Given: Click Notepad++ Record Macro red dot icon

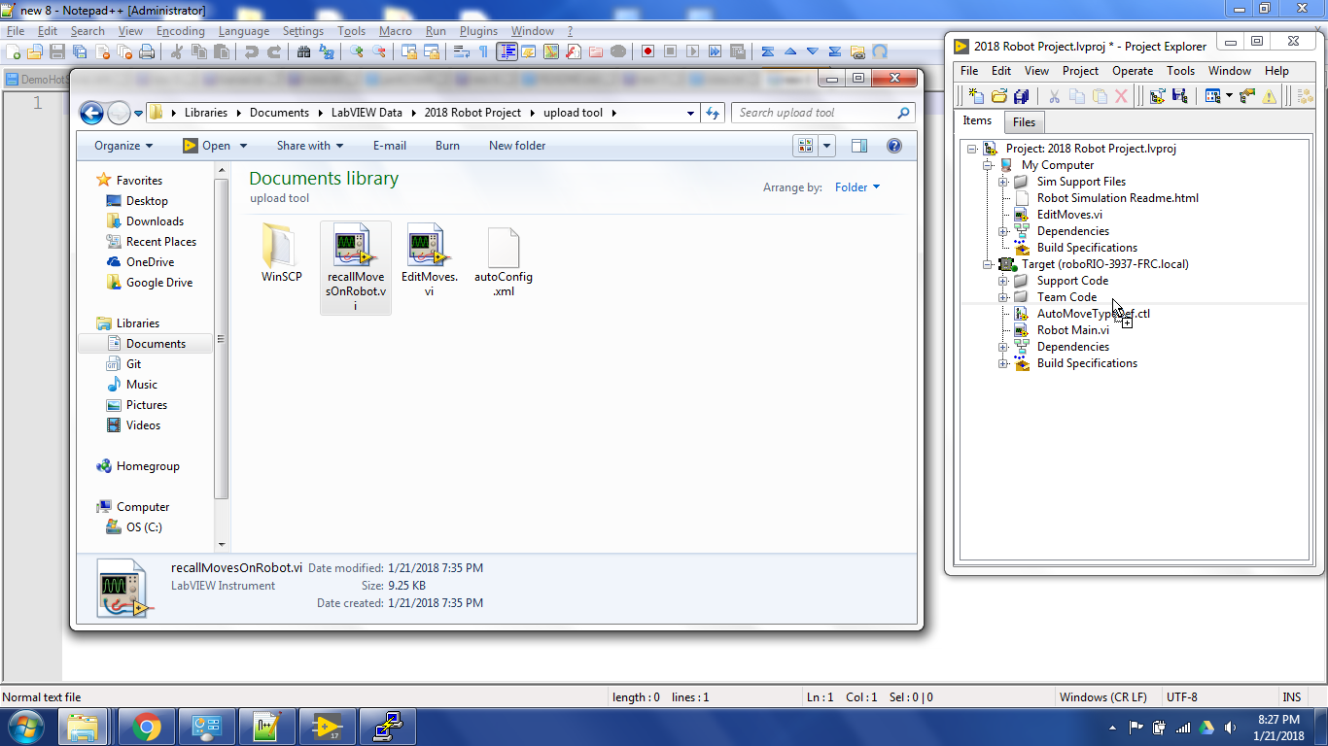Looking at the screenshot, I should tap(648, 51).
